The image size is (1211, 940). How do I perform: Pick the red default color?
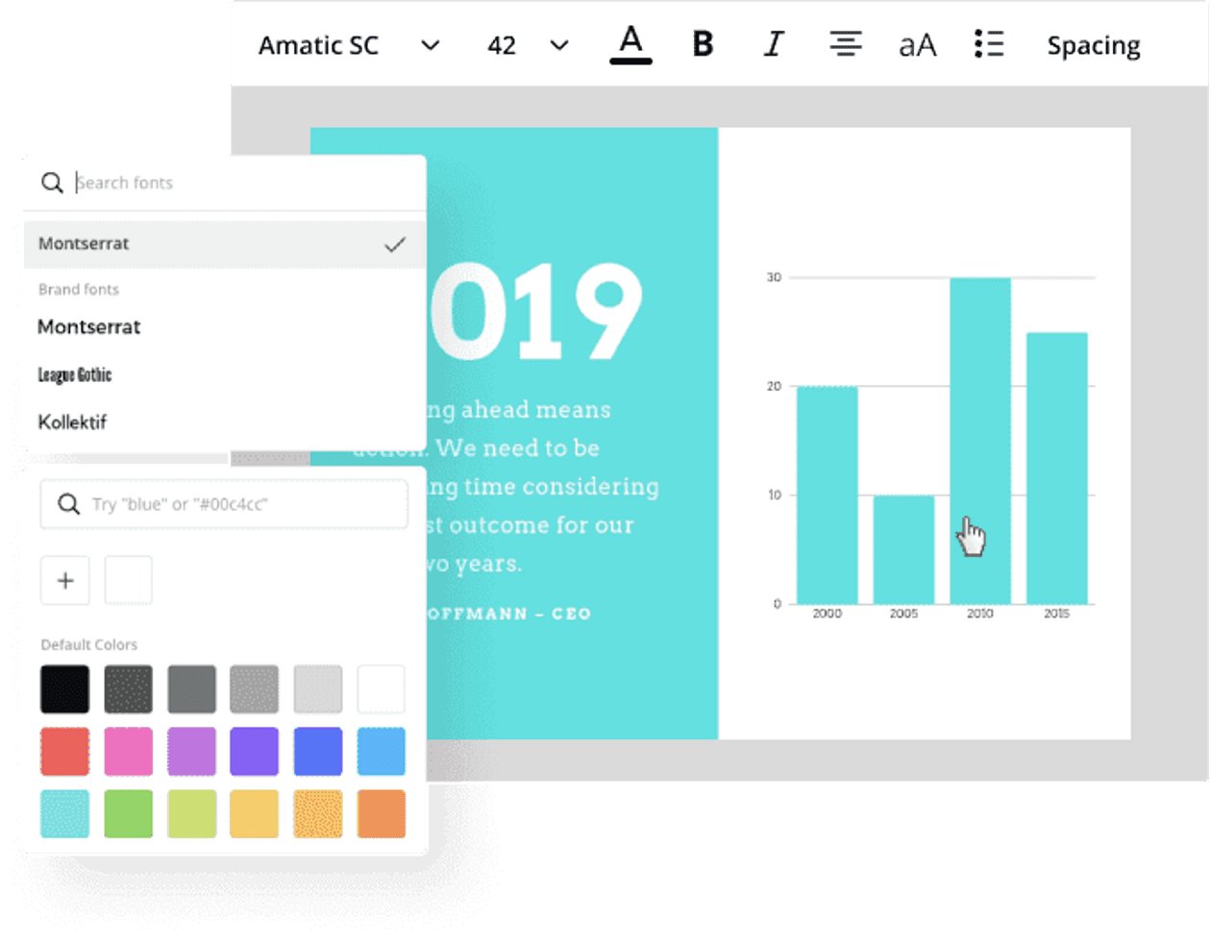coord(65,751)
